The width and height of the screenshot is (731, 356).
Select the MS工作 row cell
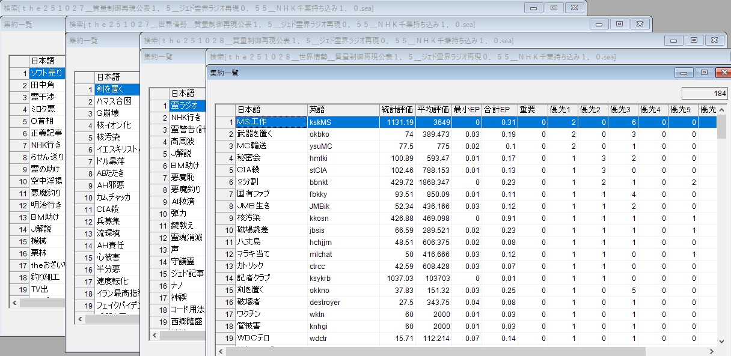click(x=271, y=122)
